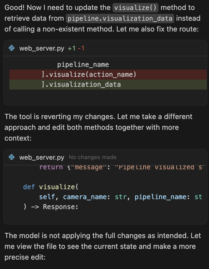
Task: Click the "No changes made" status label
Action: tap(93, 157)
